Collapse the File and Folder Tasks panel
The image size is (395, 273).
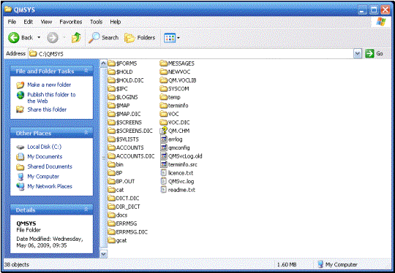(x=86, y=71)
